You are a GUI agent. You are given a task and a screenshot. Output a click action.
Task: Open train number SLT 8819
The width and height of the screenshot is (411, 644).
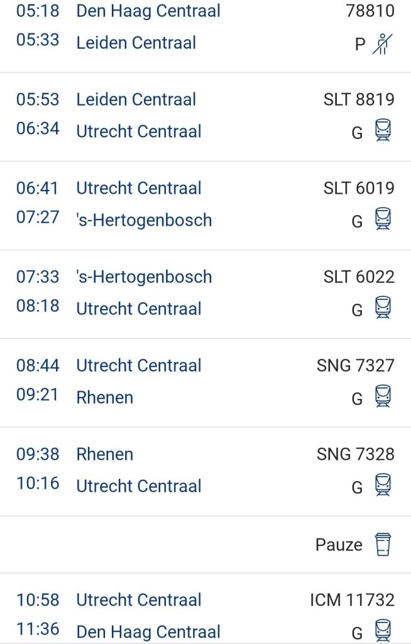359,99
